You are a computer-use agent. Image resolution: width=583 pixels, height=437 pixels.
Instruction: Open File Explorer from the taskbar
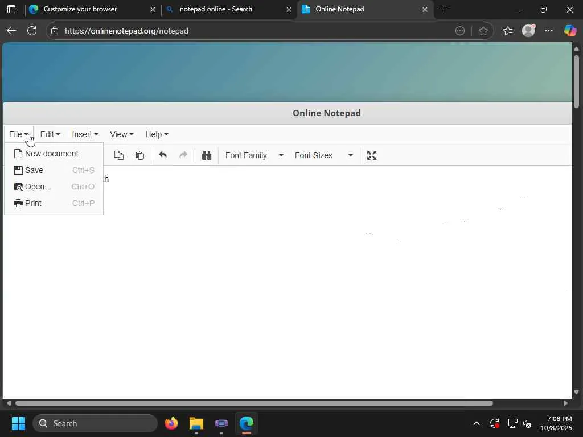[196, 423]
